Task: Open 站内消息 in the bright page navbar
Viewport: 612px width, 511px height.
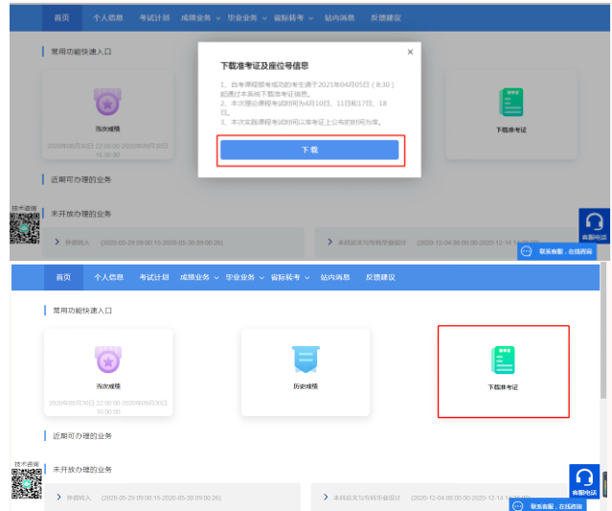Action: 335,277
